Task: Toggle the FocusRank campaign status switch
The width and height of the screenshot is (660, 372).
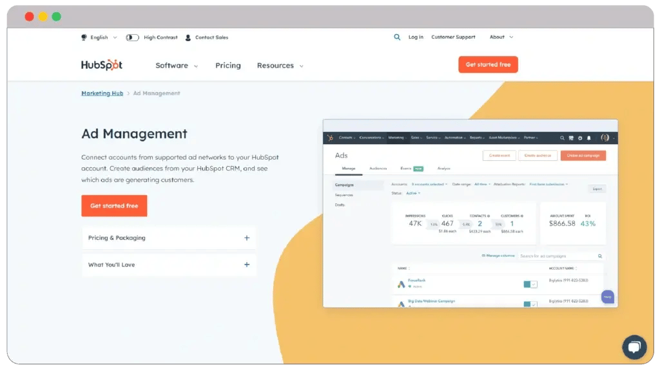Action: [x=530, y=284]
